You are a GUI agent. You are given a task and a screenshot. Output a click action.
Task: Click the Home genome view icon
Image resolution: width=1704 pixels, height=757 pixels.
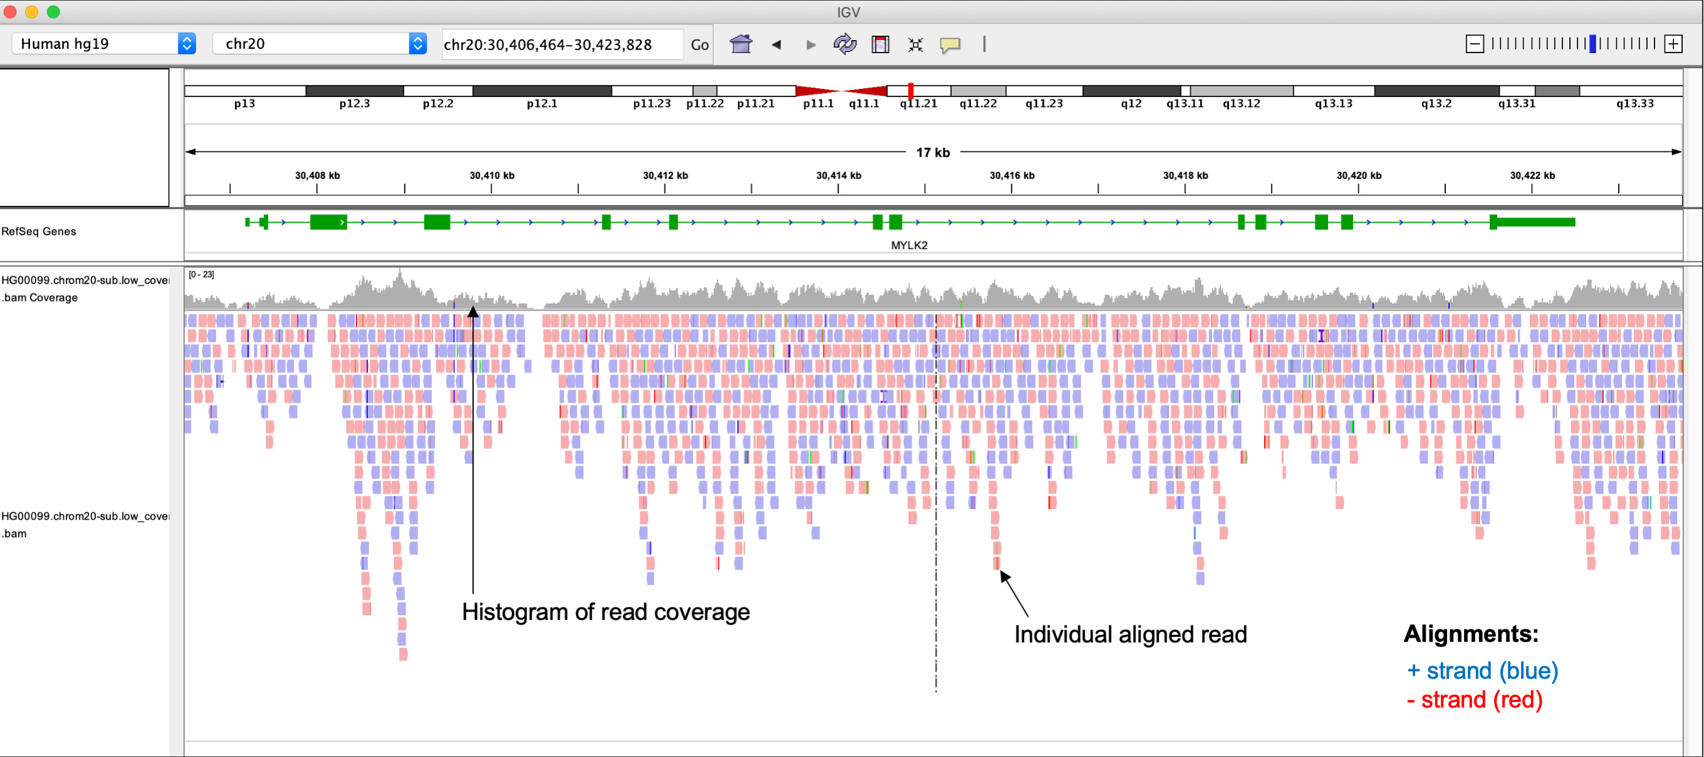click(741, 44)
